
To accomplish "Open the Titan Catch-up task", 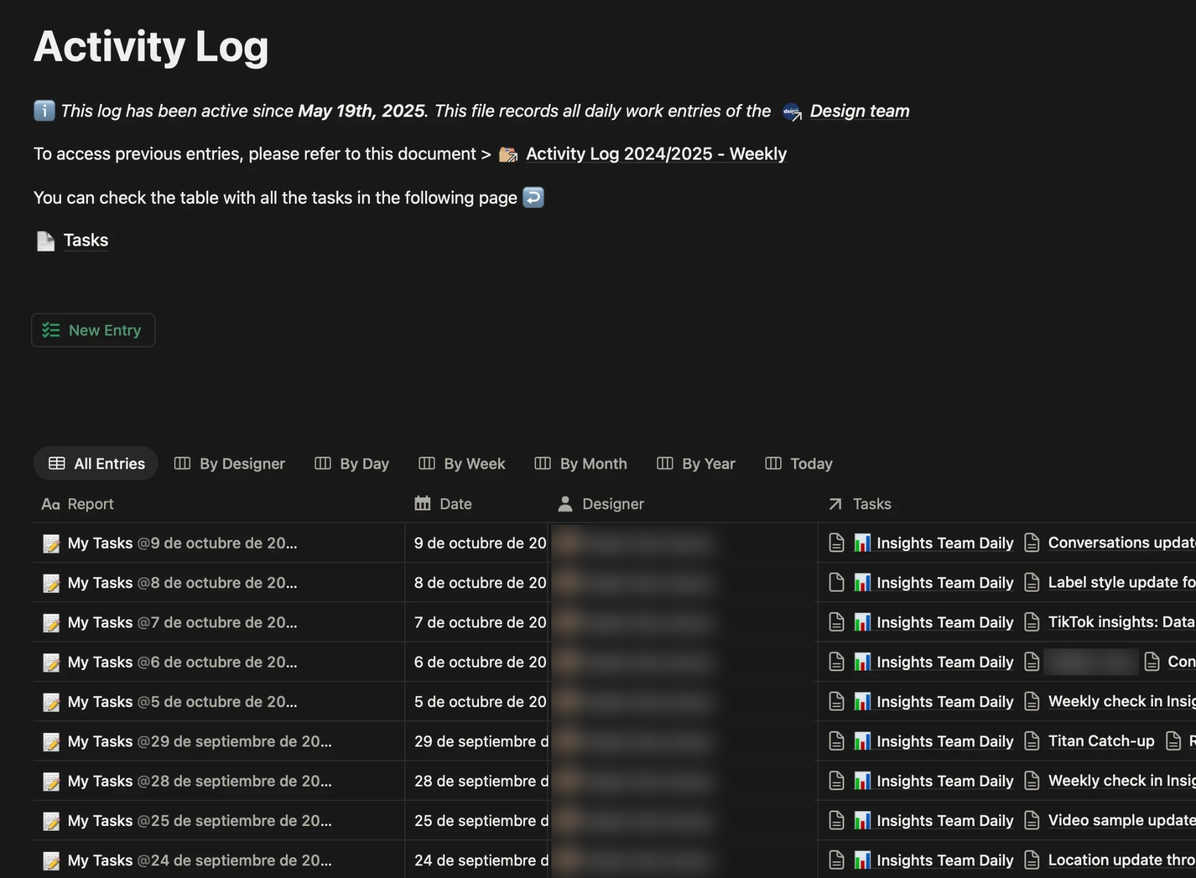I will click(1101, 741).
